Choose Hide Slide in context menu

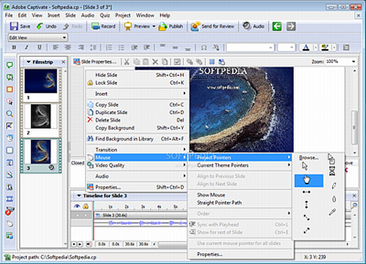138,75
